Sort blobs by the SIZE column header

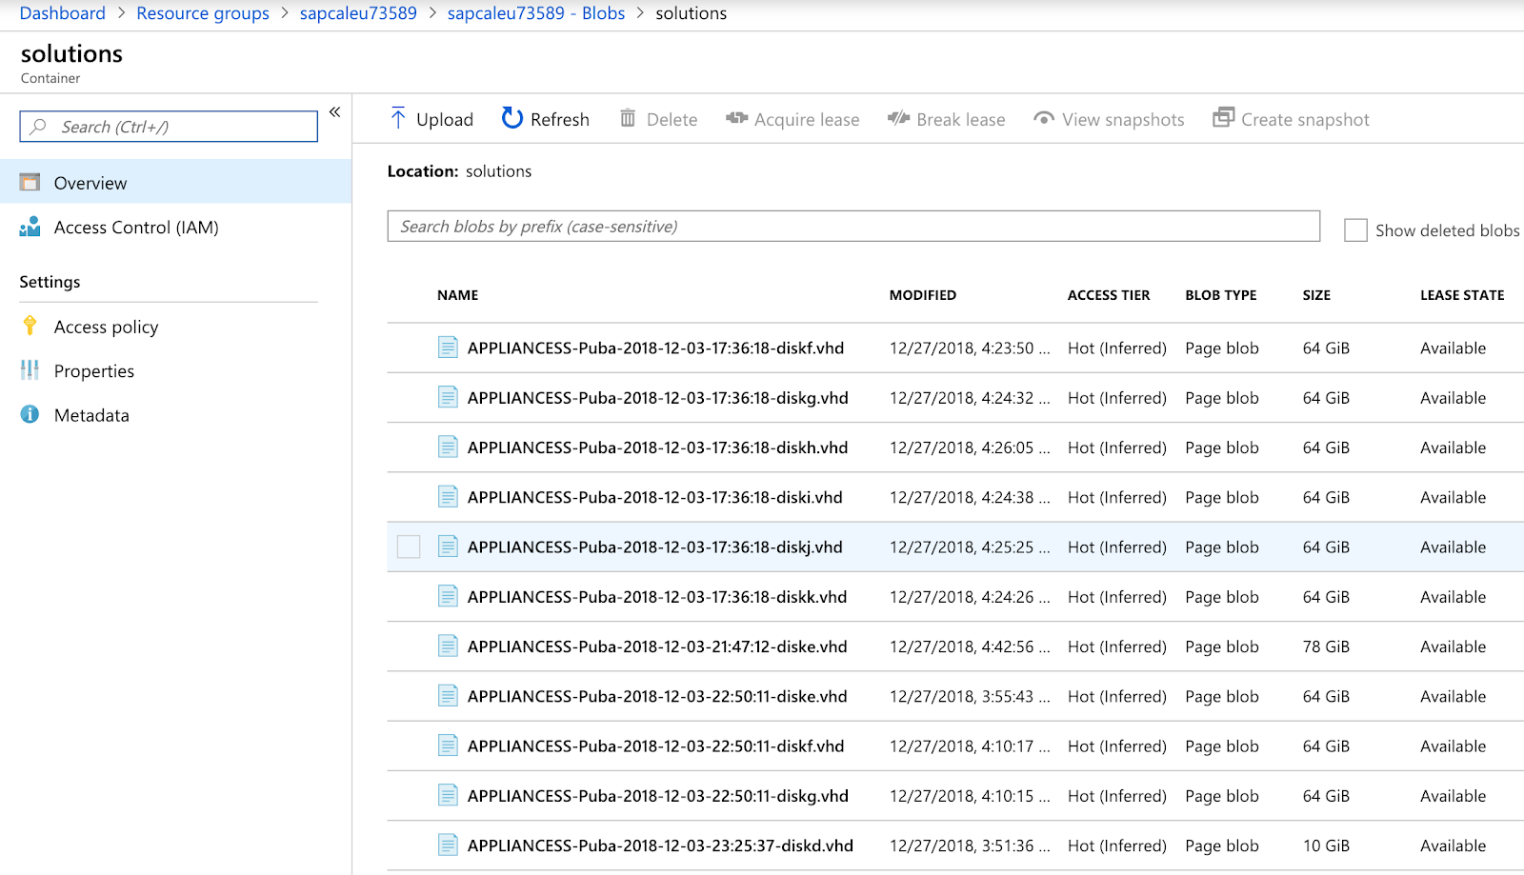click(1316, 295)
